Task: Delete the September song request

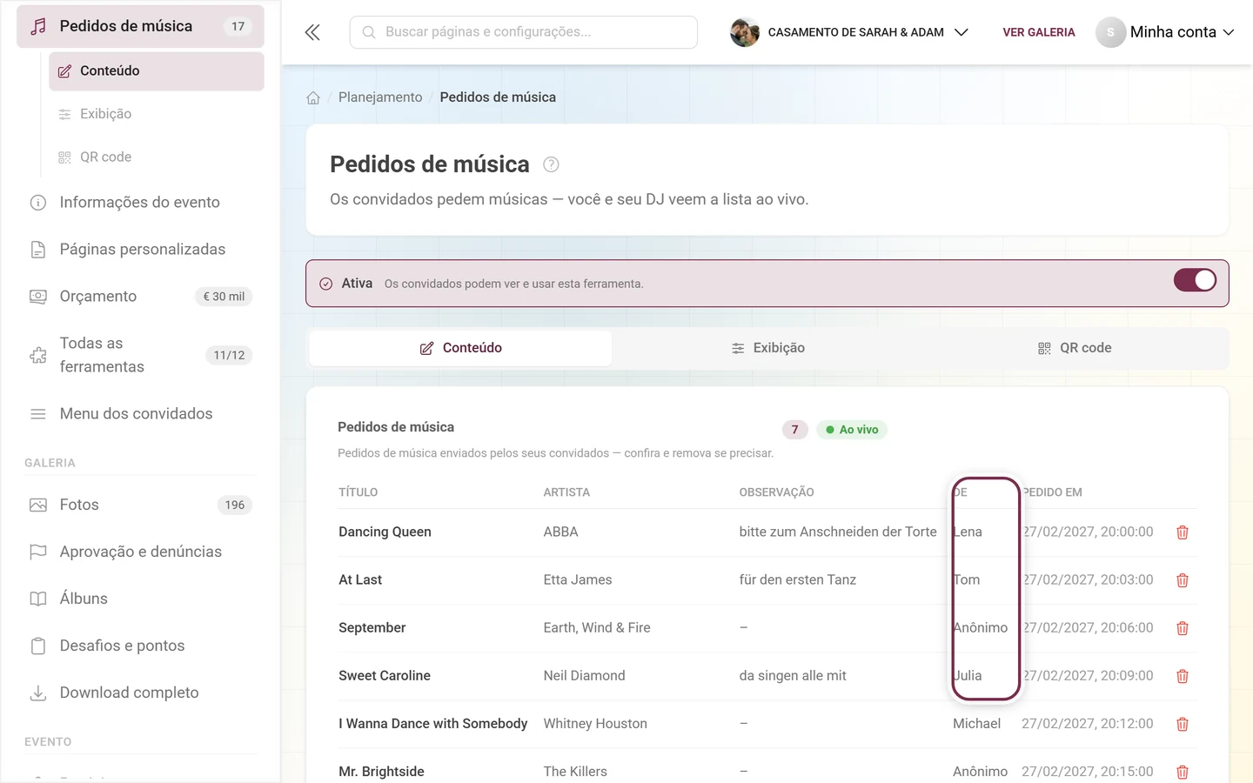Action: point(1182,628)
